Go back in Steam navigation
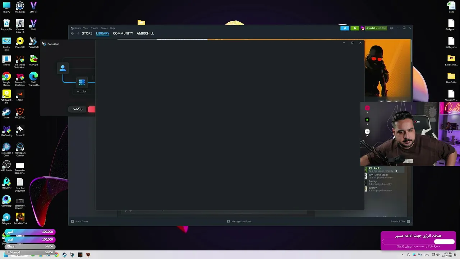 pyautogui.click(x=72, y=33)
